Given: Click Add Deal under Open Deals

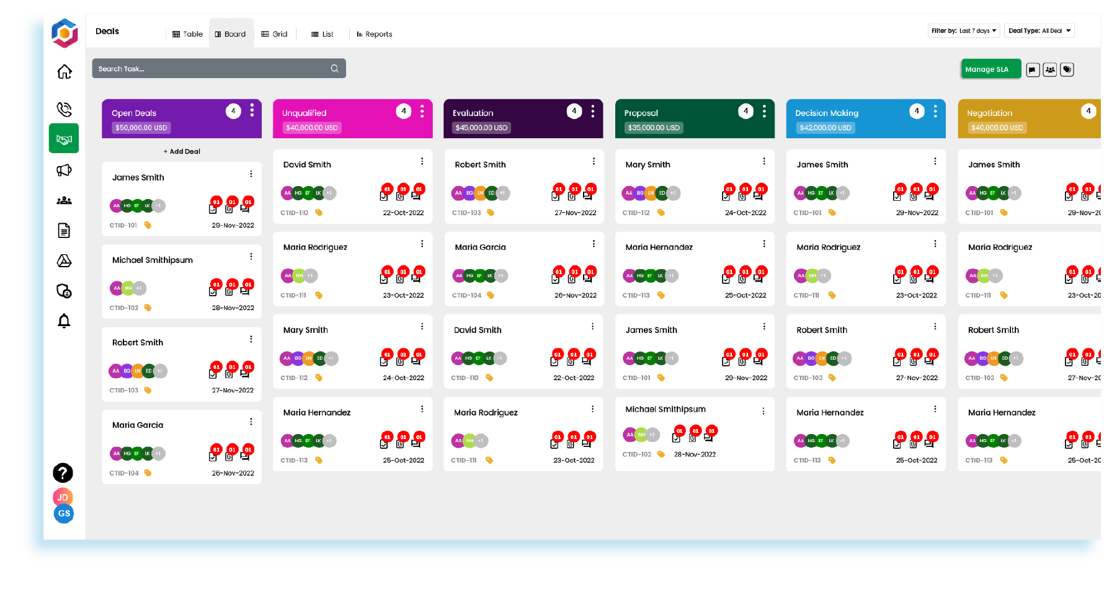Looking at the screenshot, I should click(x=181, y=151).
